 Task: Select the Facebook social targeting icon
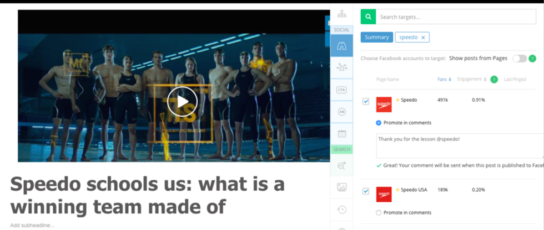tap(342, 46)
